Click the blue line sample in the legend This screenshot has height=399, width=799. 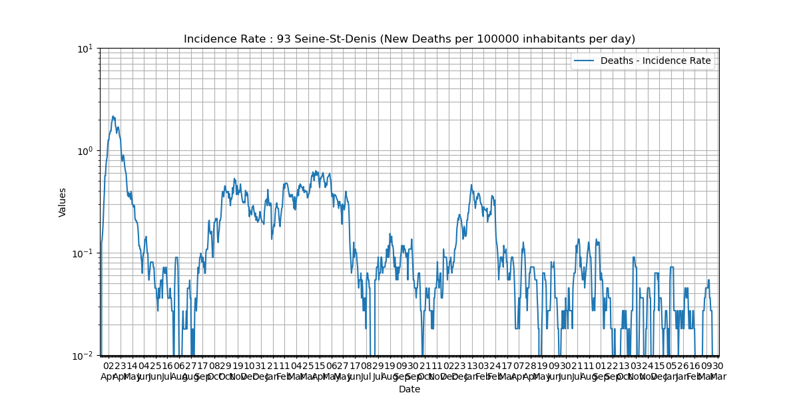[585, 61]
